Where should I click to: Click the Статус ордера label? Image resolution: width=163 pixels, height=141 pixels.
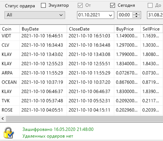[x=20, y=6]
